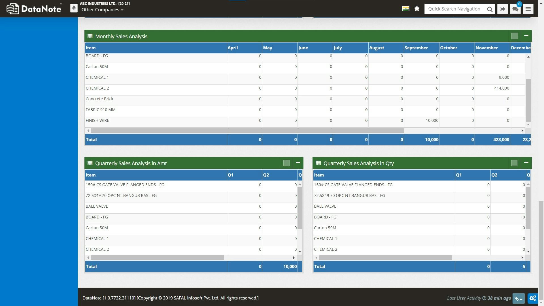The image size is (544, 306).
Task: Click the DataNote logo
Action: [34, 9]
